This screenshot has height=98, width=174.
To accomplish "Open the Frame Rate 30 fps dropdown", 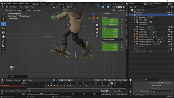I will click(x=161, y=91).
